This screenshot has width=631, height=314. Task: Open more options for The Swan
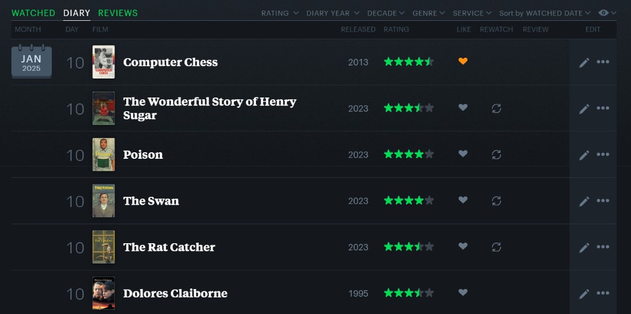point(603,201)
